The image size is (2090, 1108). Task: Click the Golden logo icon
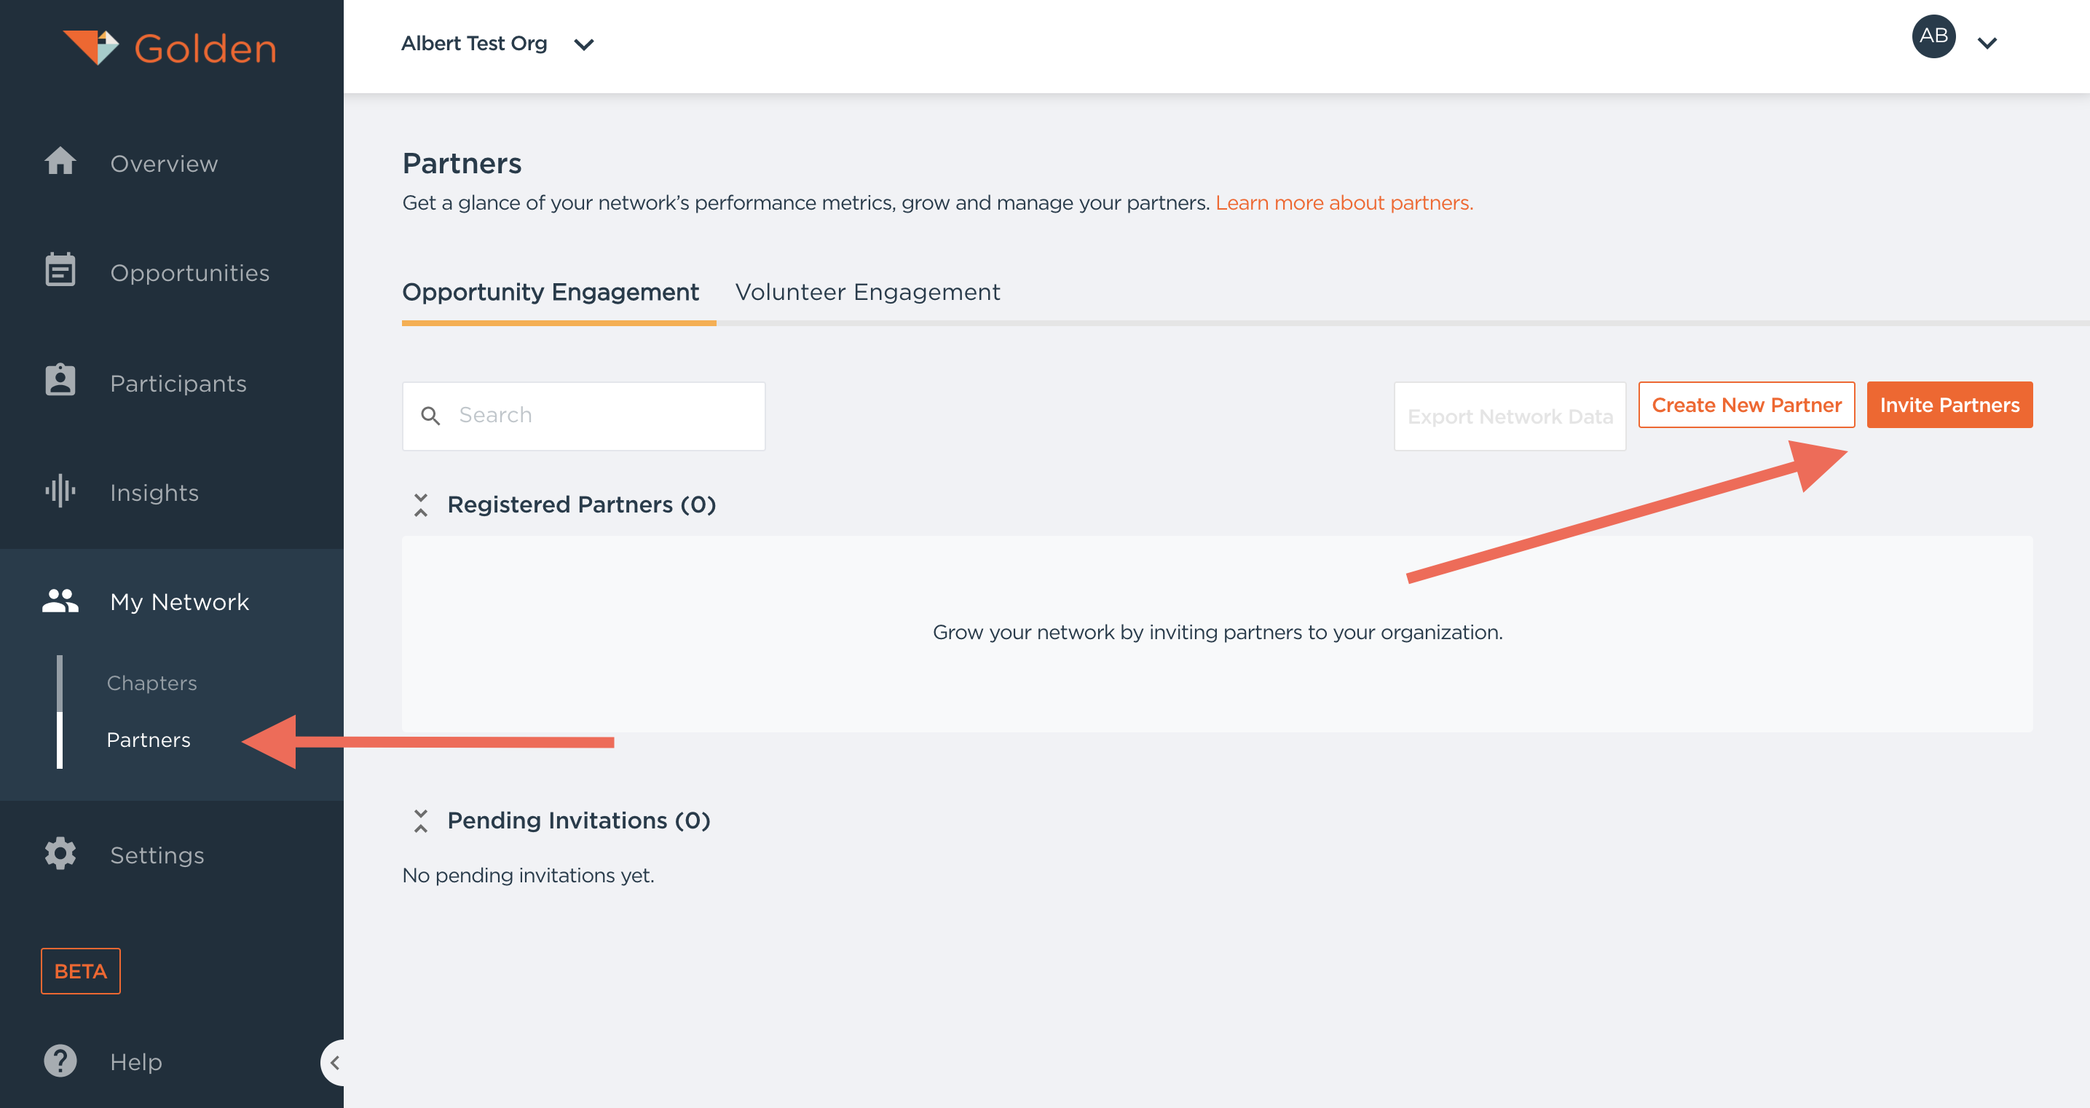pyautogui.click(x=91, y=47)
